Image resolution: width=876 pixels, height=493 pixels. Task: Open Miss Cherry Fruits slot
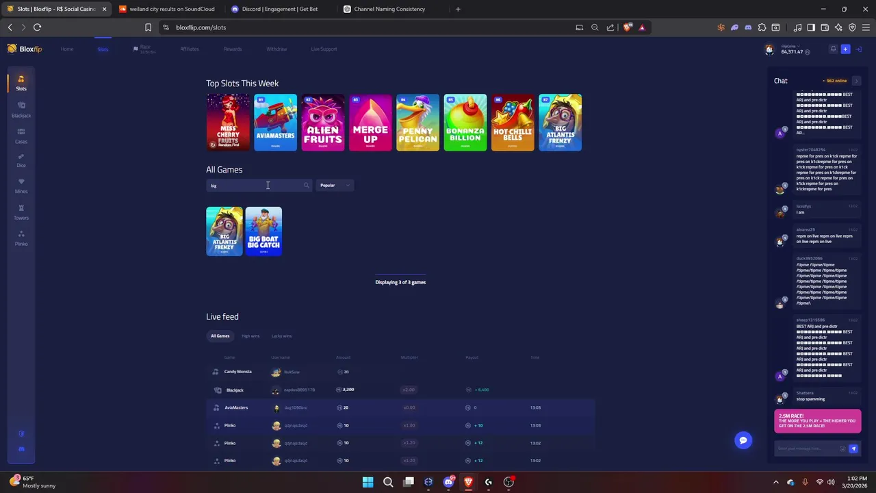pyautogui.click(x=228, y=123)
